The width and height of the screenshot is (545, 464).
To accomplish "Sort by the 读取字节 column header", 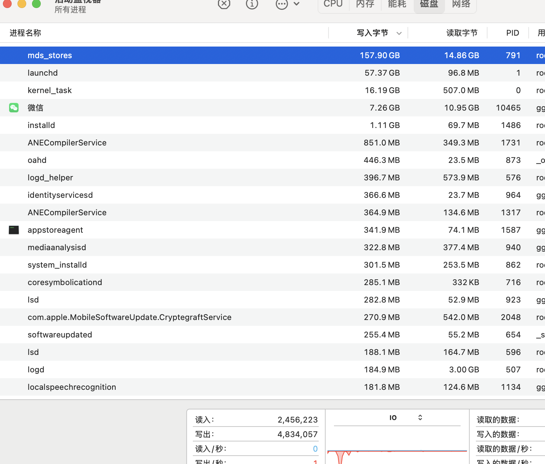I will (462, 33).
